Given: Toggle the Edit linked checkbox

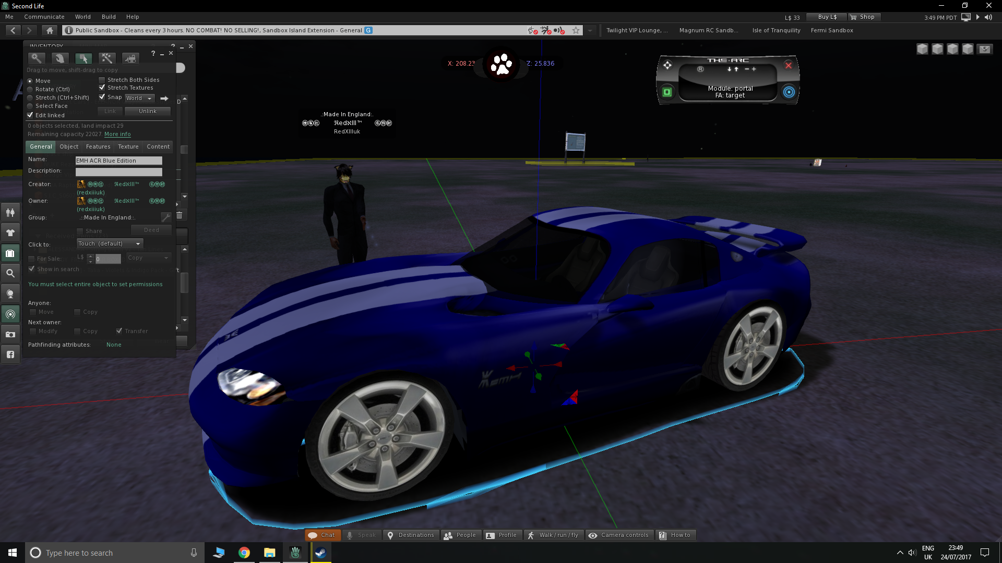Looking at the screenshot, I should tap(30, 115).
